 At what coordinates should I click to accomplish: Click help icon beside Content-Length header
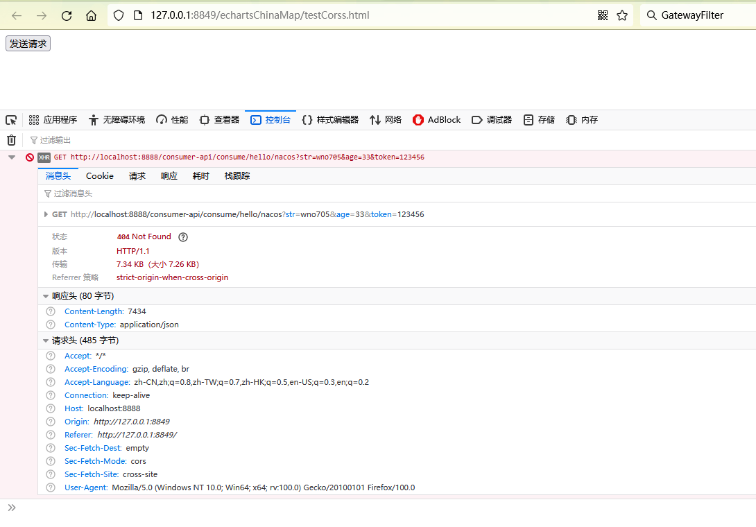pyautogui.click(x=51, y=312)
